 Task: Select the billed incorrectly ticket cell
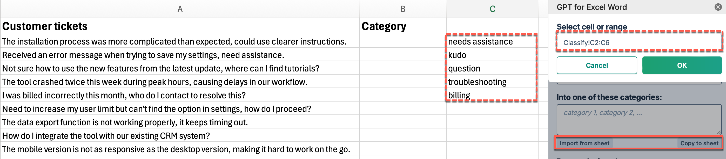[180, 95]
